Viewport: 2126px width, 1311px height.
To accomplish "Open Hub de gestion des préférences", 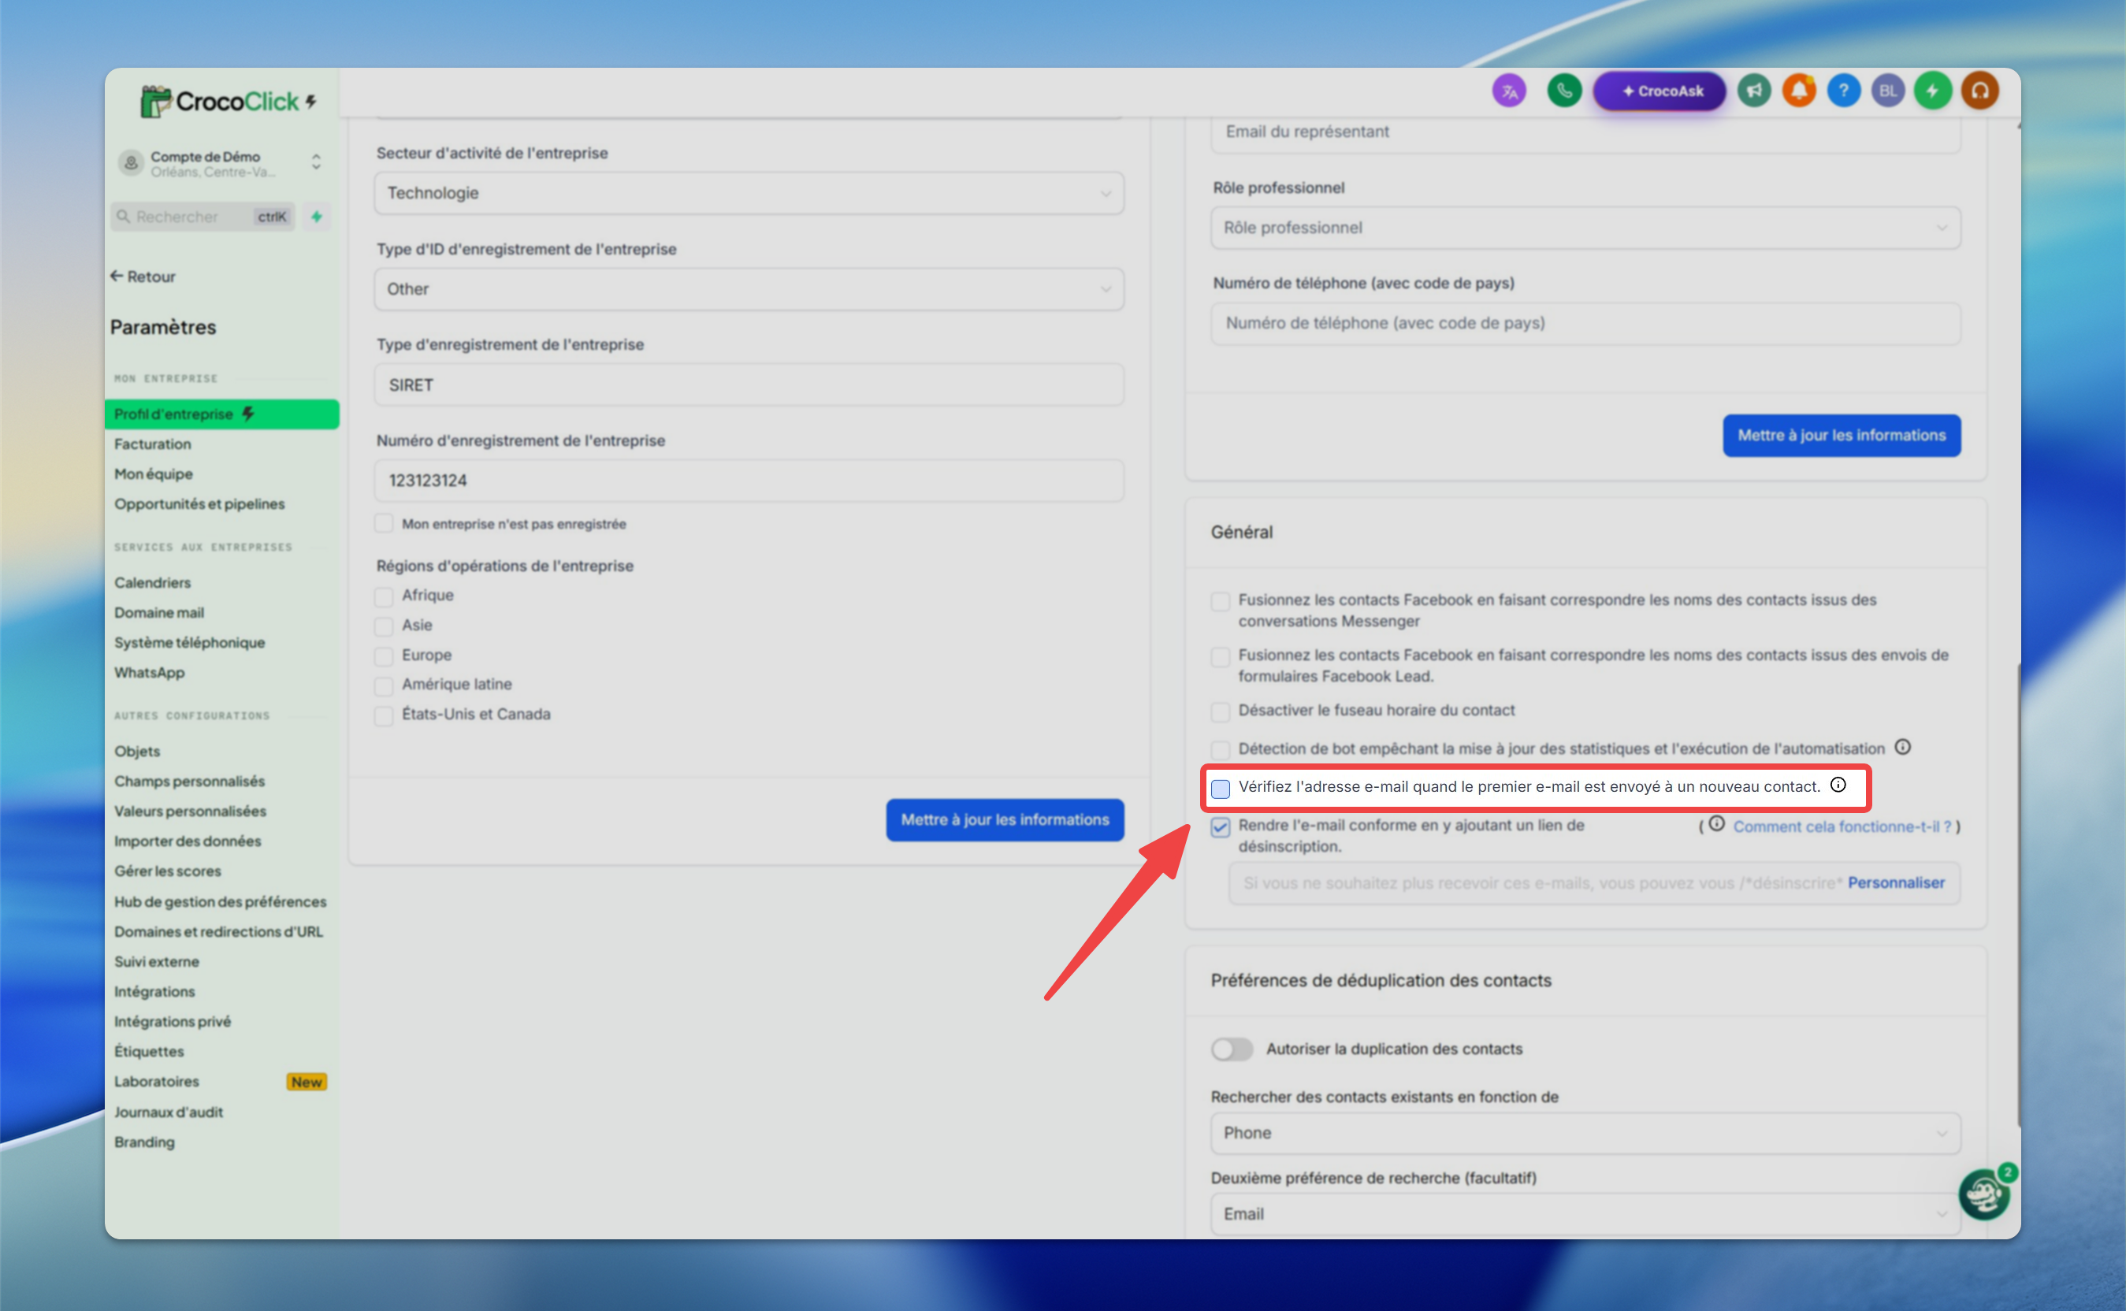I will [x=220, y=902].
